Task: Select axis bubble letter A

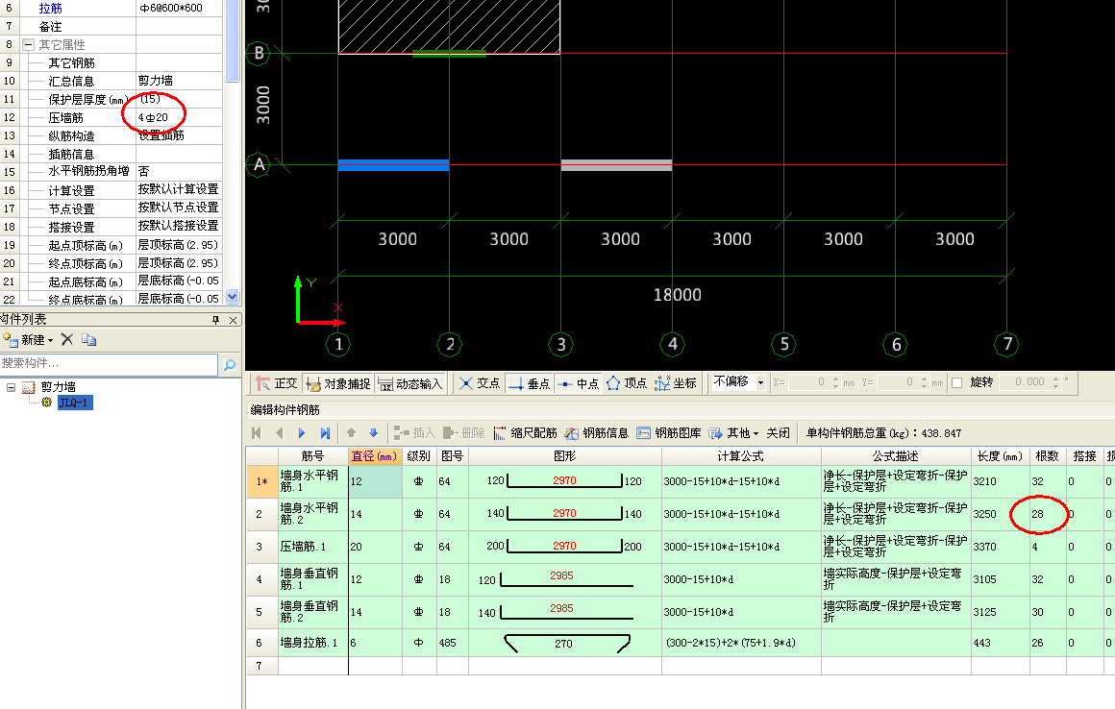Action: [x=259, y=165]
